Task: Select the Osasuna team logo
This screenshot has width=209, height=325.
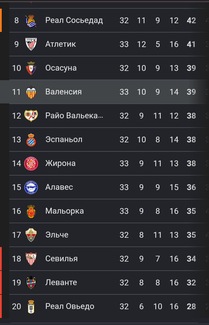Action: (x=31, y=68)
